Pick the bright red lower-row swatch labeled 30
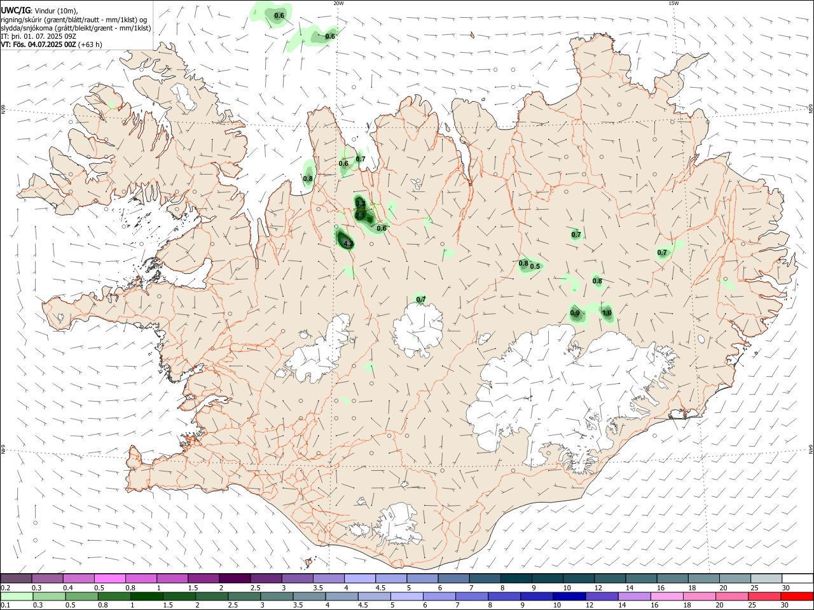 coord(797,597)
